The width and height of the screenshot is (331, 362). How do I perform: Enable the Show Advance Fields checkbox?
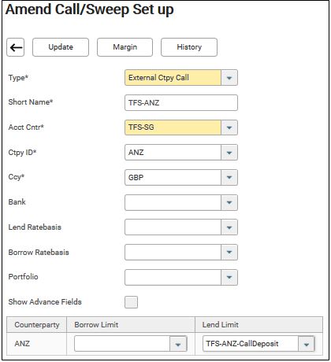[x=131, y=302]
